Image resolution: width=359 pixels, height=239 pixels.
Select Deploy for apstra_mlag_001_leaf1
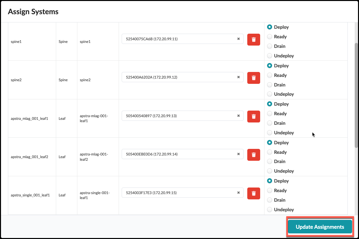269,104
